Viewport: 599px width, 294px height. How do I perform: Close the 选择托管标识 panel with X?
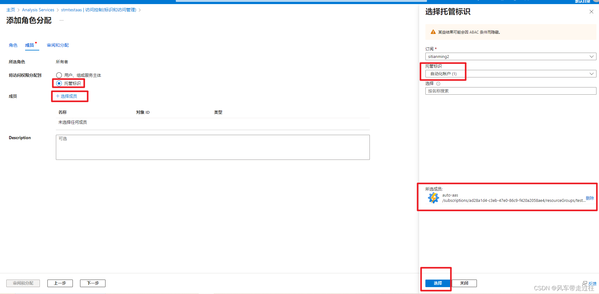591,12
